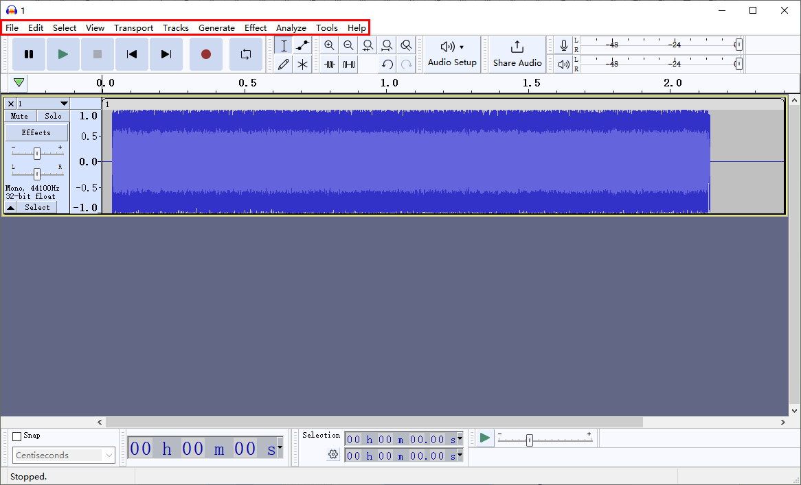Open the Transport menu
This screenshot has height=485, width=801.
click(133, 28)
